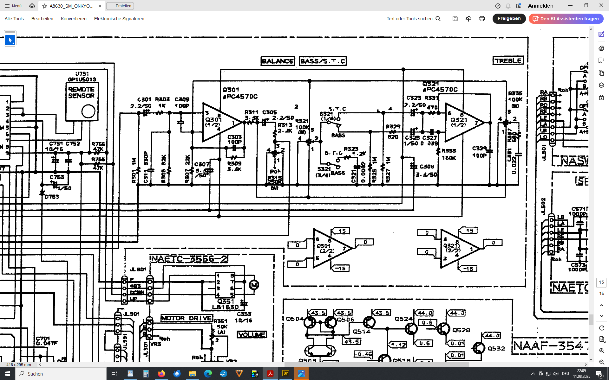The height and width of the screenshot is (380, 609).
Task: Open File Explorer from the taskbar
Action: coord(192,374)
